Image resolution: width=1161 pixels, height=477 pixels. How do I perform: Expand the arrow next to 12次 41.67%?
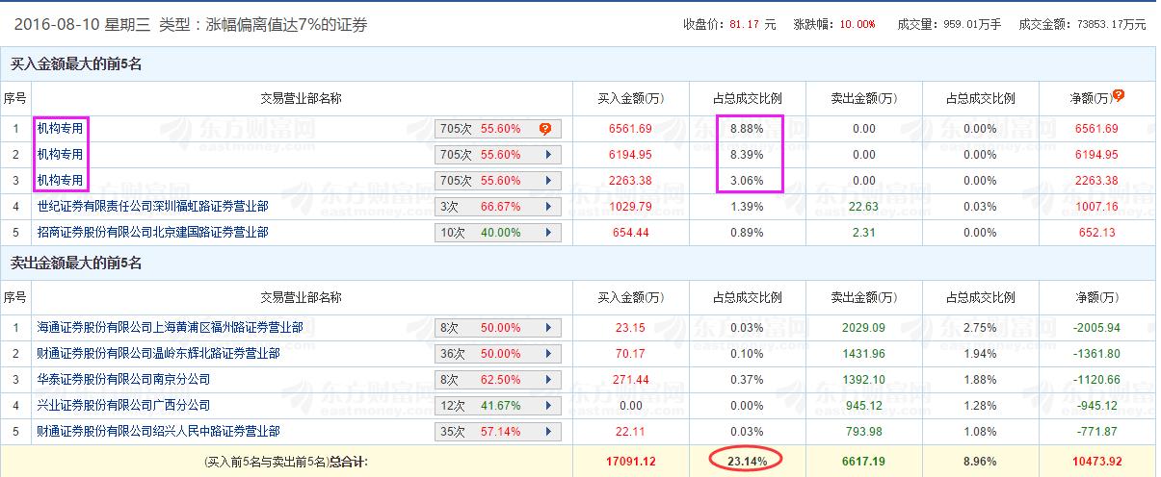coord(548,405)
